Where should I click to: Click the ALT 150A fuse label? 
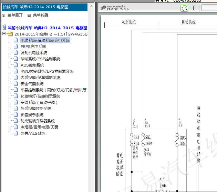163,183
